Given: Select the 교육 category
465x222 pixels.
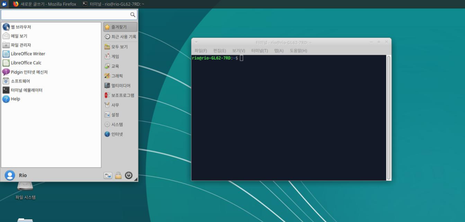Looking at the screenshot, I should pyautogui.click(x=120, y=66).
